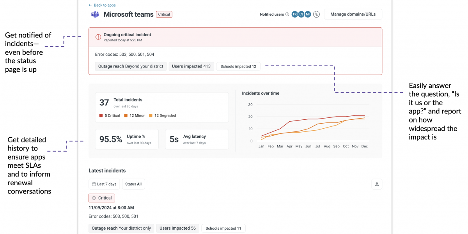Viewport: 468px width, 234px height.
Task: Click the Critical badge beside Microsoft teams
Action: pos(164,14)
